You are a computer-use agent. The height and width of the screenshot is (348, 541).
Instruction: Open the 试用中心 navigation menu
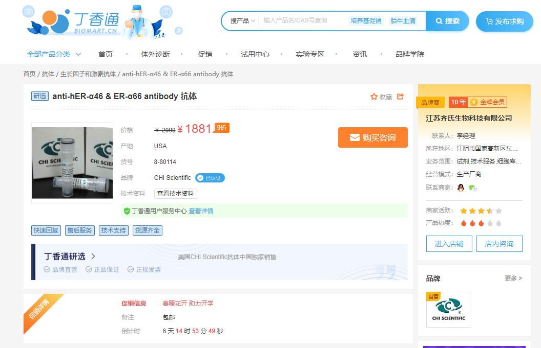click(x=255, y=54)
